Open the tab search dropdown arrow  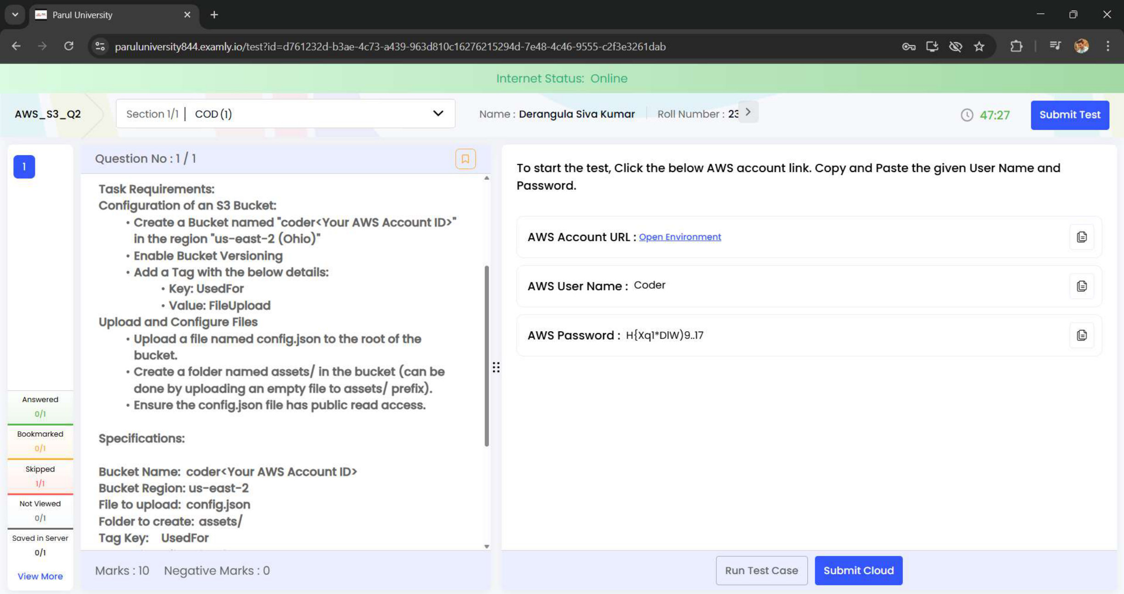15,15
